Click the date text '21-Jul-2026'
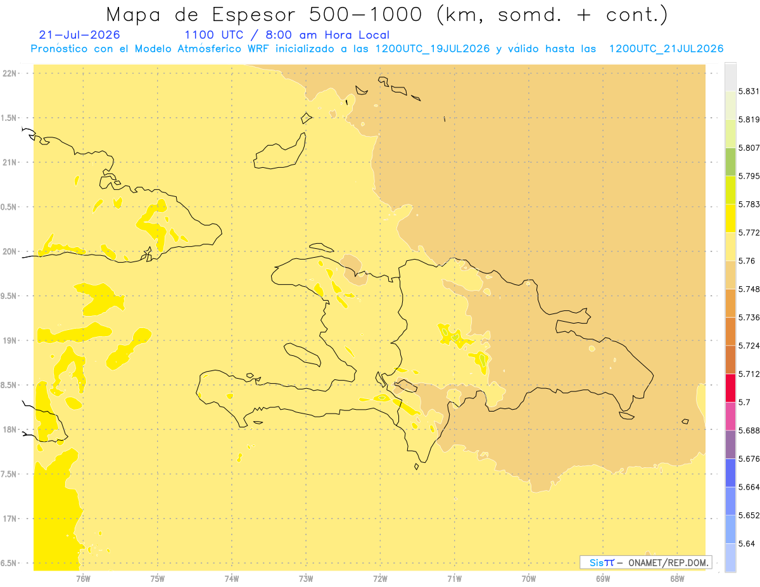This screenshot has height=587, width=760. coord(79,35)
